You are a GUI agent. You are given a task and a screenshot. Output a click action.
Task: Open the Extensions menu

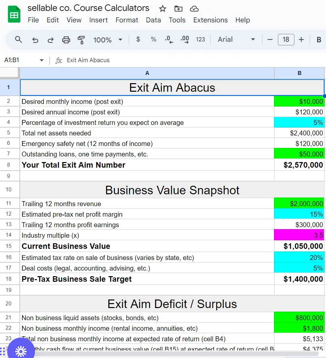point(210,20)
